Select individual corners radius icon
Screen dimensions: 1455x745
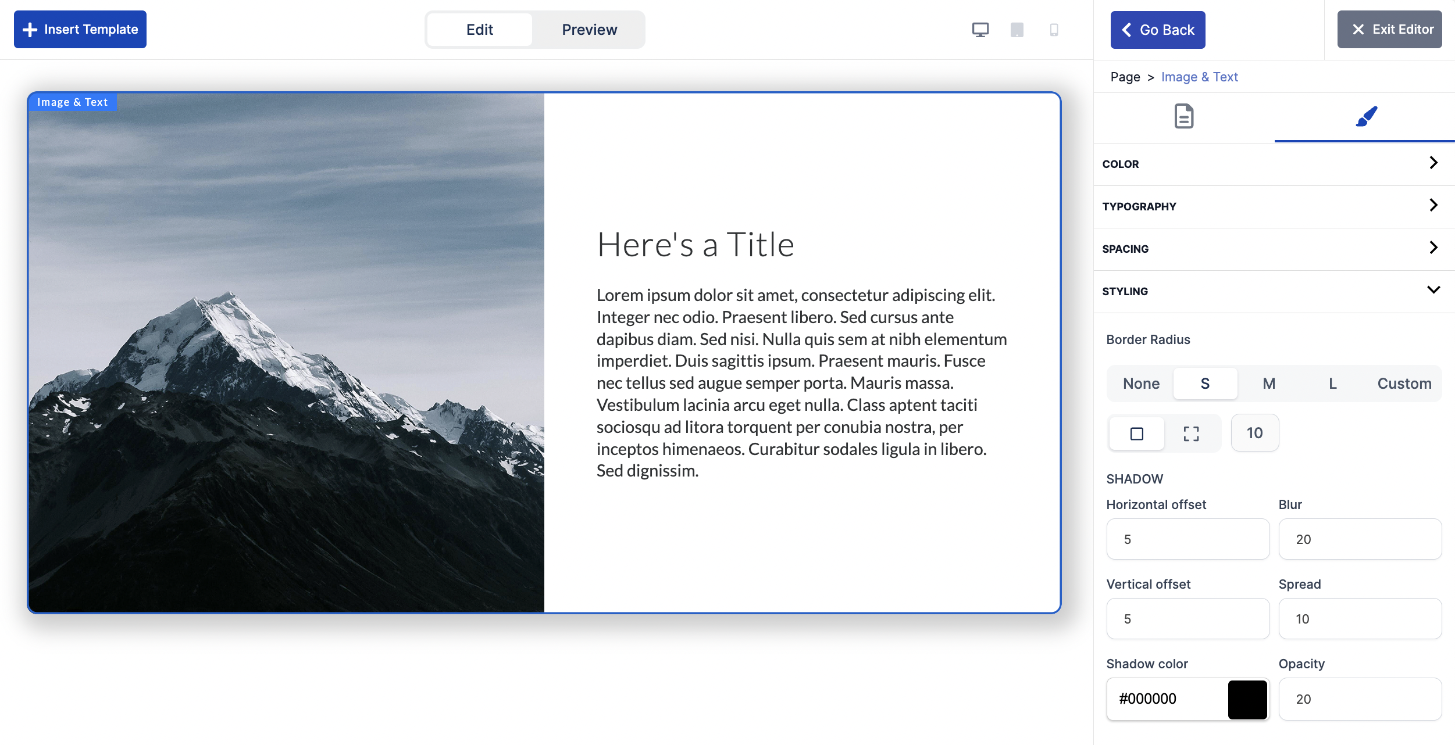click(x=1191, y=434)
